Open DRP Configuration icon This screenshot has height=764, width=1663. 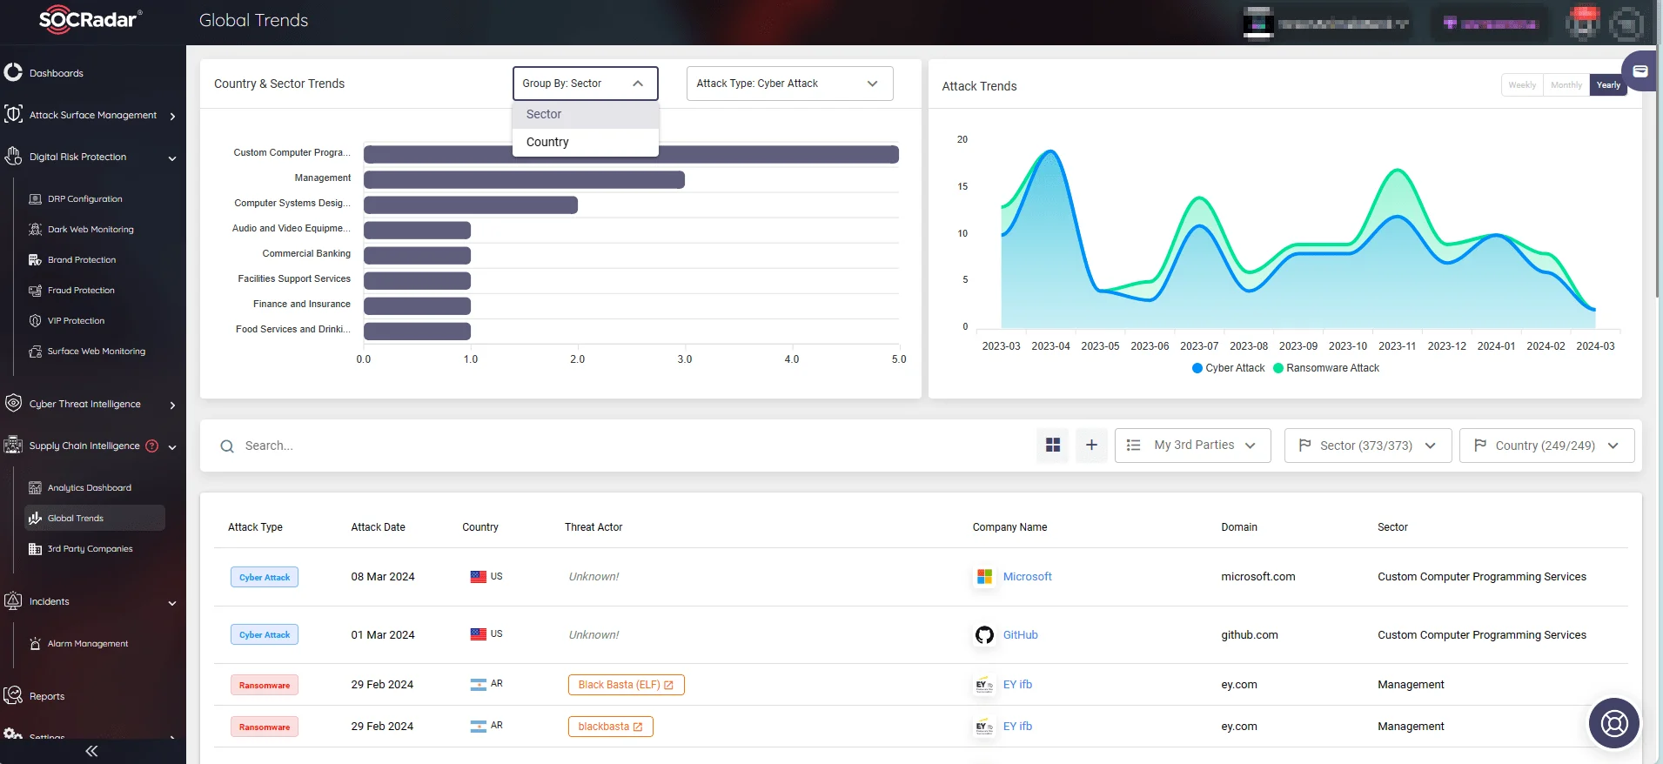[35, 199]
